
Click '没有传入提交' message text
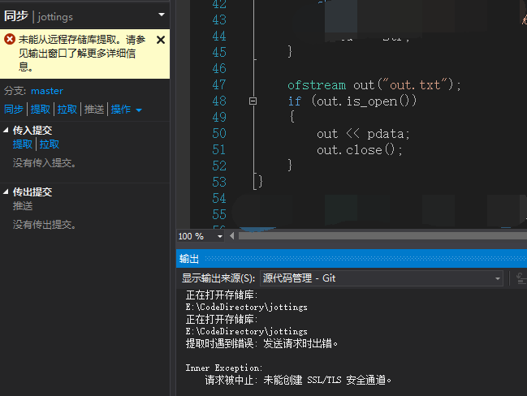pyautogui.click(x=45, y=163)
